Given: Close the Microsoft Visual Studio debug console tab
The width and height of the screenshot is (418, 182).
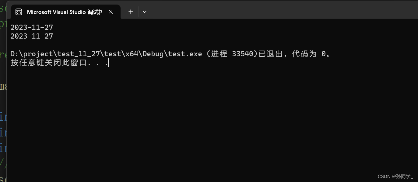Looking at the screenshot, I should pos(111,12).
